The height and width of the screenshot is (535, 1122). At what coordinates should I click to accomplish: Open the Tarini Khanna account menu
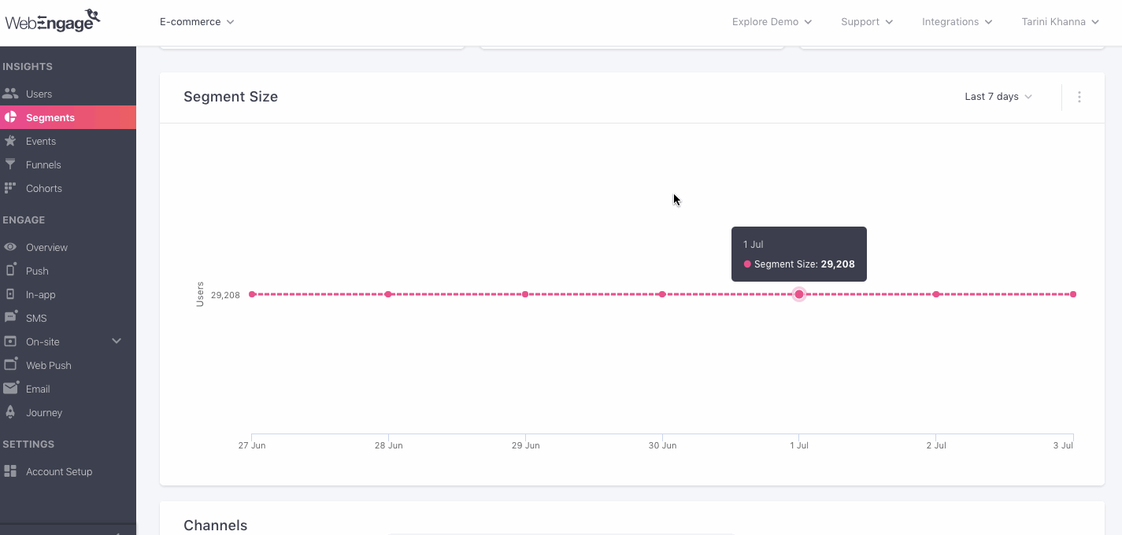[1059, 22]
